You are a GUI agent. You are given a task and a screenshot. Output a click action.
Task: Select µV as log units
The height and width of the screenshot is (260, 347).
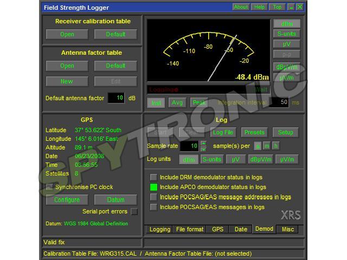236,159
